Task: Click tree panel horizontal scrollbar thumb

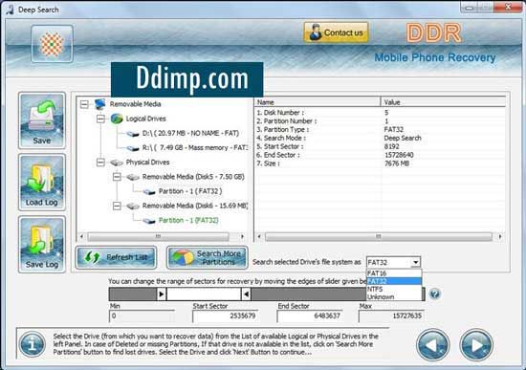Action: click(158, 237)
